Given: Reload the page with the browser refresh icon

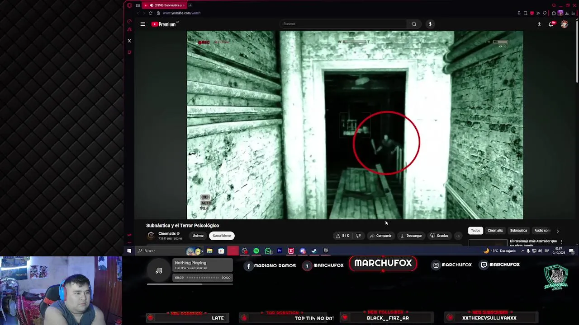Looking at the screenshot, I should 151,13.
